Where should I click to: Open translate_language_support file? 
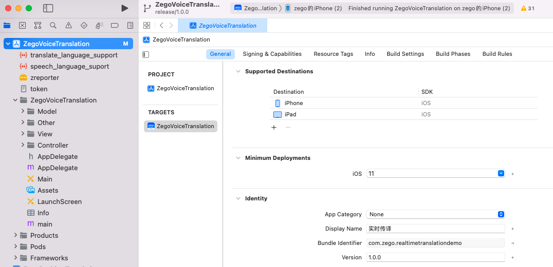68,55
